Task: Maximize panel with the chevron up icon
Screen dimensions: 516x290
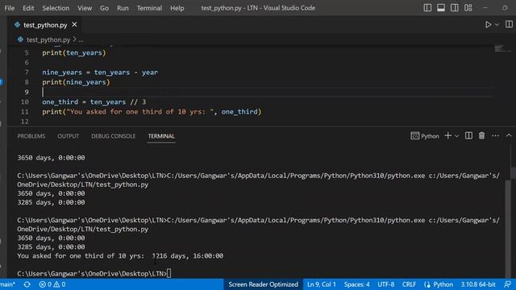Action: point(509,135)
